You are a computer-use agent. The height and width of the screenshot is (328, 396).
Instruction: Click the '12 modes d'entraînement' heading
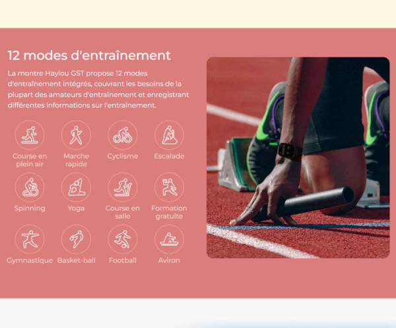point(89,55)
